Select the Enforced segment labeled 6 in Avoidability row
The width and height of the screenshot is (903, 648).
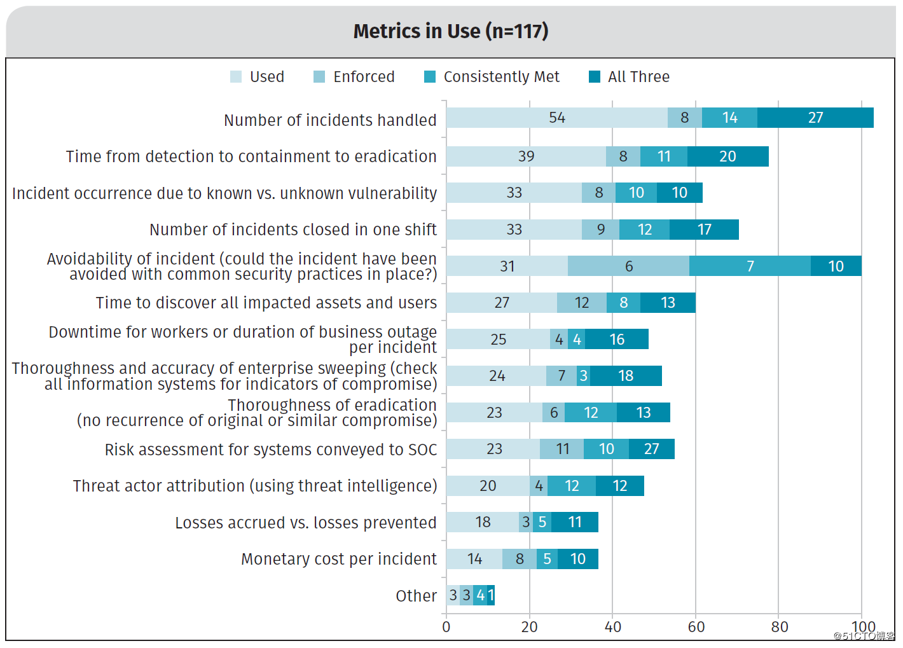click(x=628, y=266)
